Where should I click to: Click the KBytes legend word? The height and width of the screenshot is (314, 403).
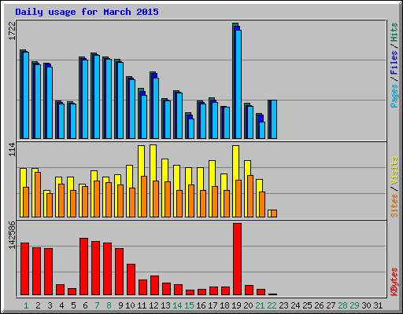pyautogui.click(x=394, y=282)
